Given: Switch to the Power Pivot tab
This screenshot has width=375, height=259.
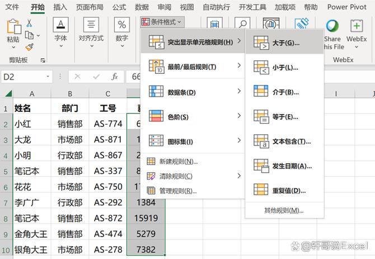Looking at the screenshot, I should coord(347,7).
